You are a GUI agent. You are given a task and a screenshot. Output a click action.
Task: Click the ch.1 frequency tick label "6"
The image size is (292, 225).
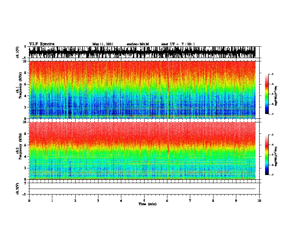pyautogui.click(x=26, y=85)
